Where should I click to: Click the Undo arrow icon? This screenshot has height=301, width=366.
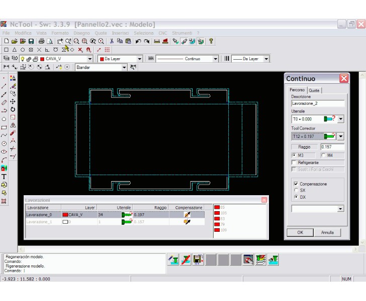(x=138, y=41)
